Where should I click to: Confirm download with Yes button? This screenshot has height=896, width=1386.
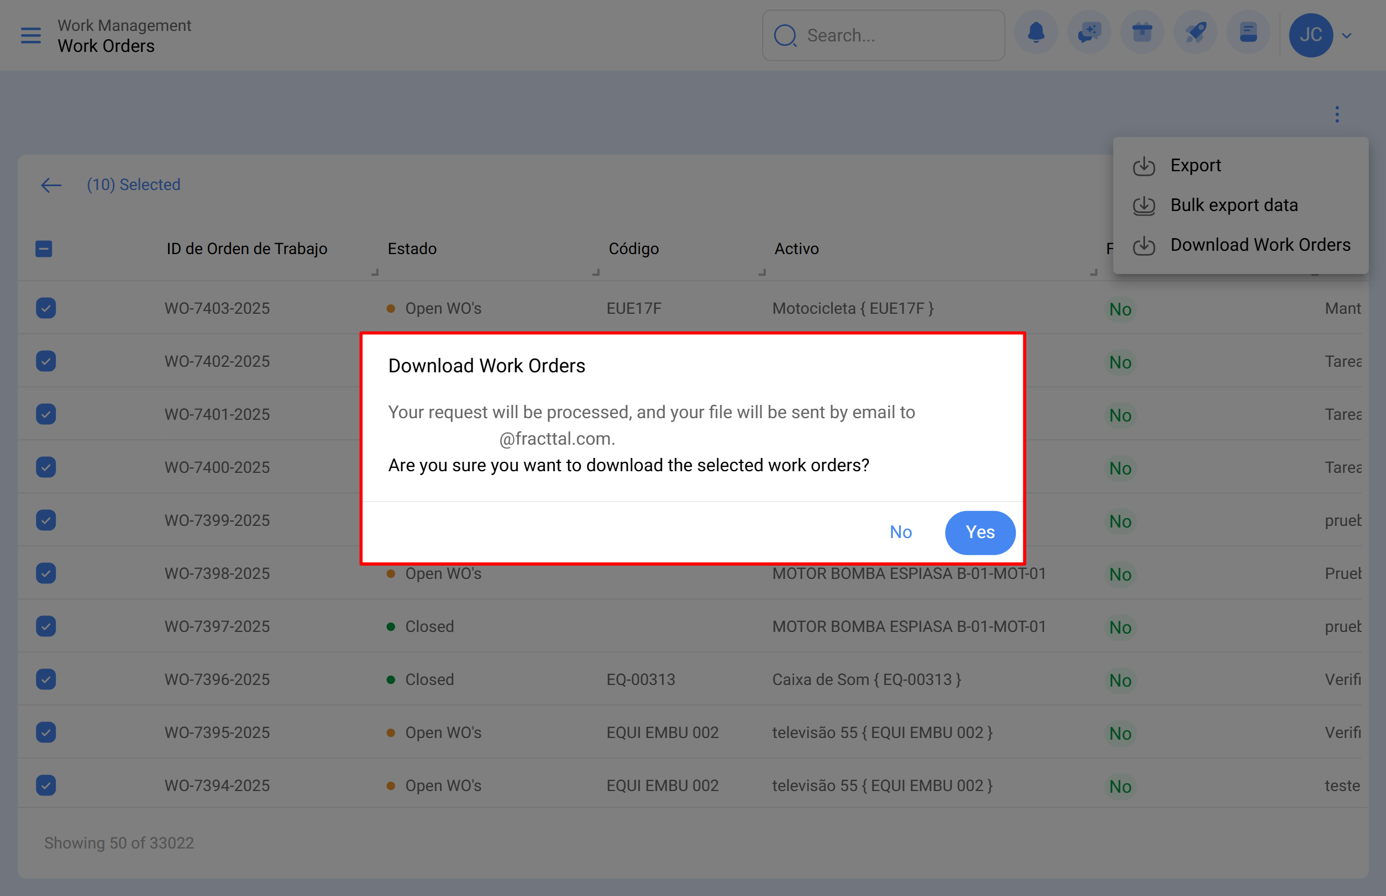click(x=980, y=533)
